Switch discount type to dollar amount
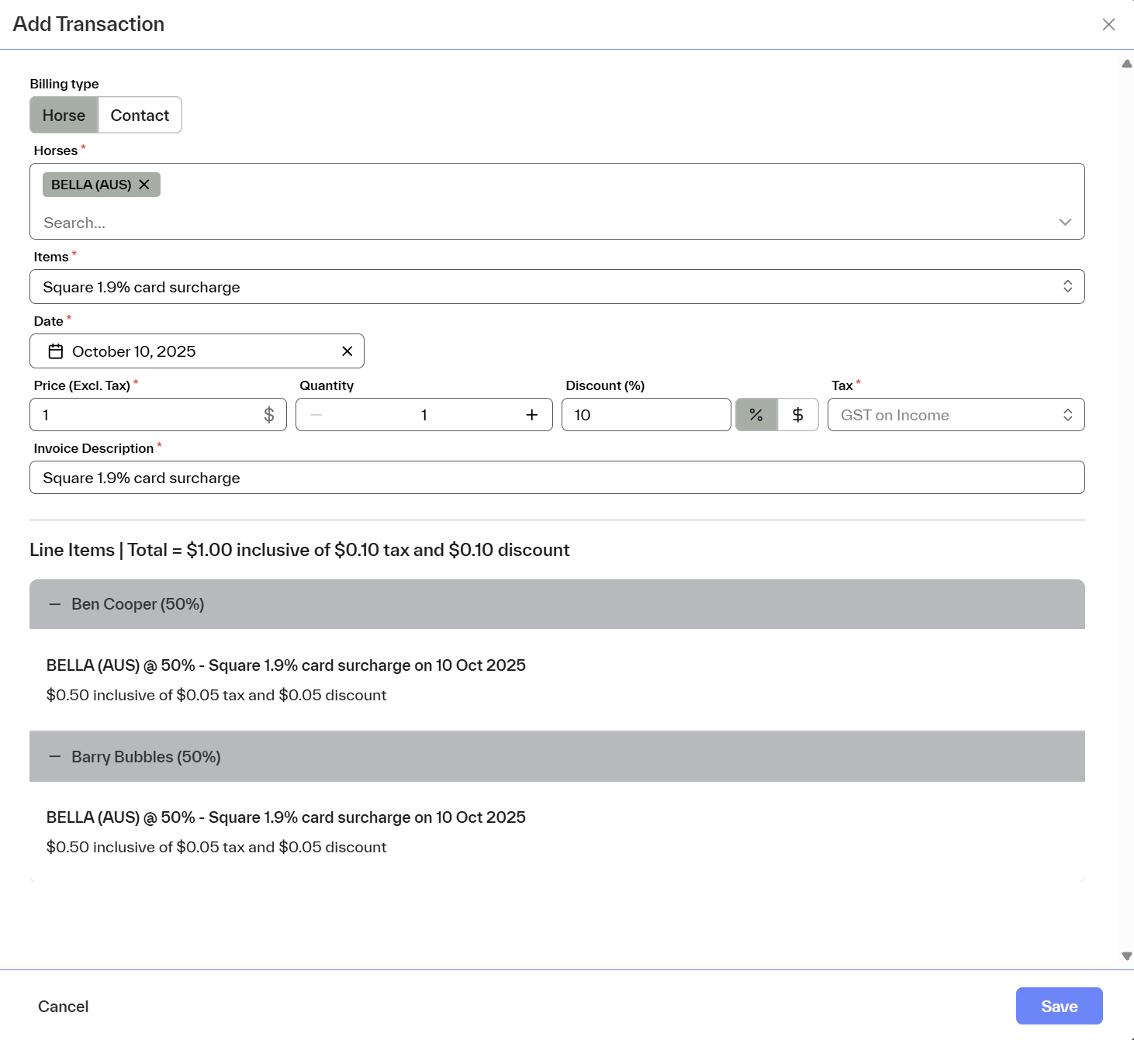The image size is (1134, 1040). 797,415
